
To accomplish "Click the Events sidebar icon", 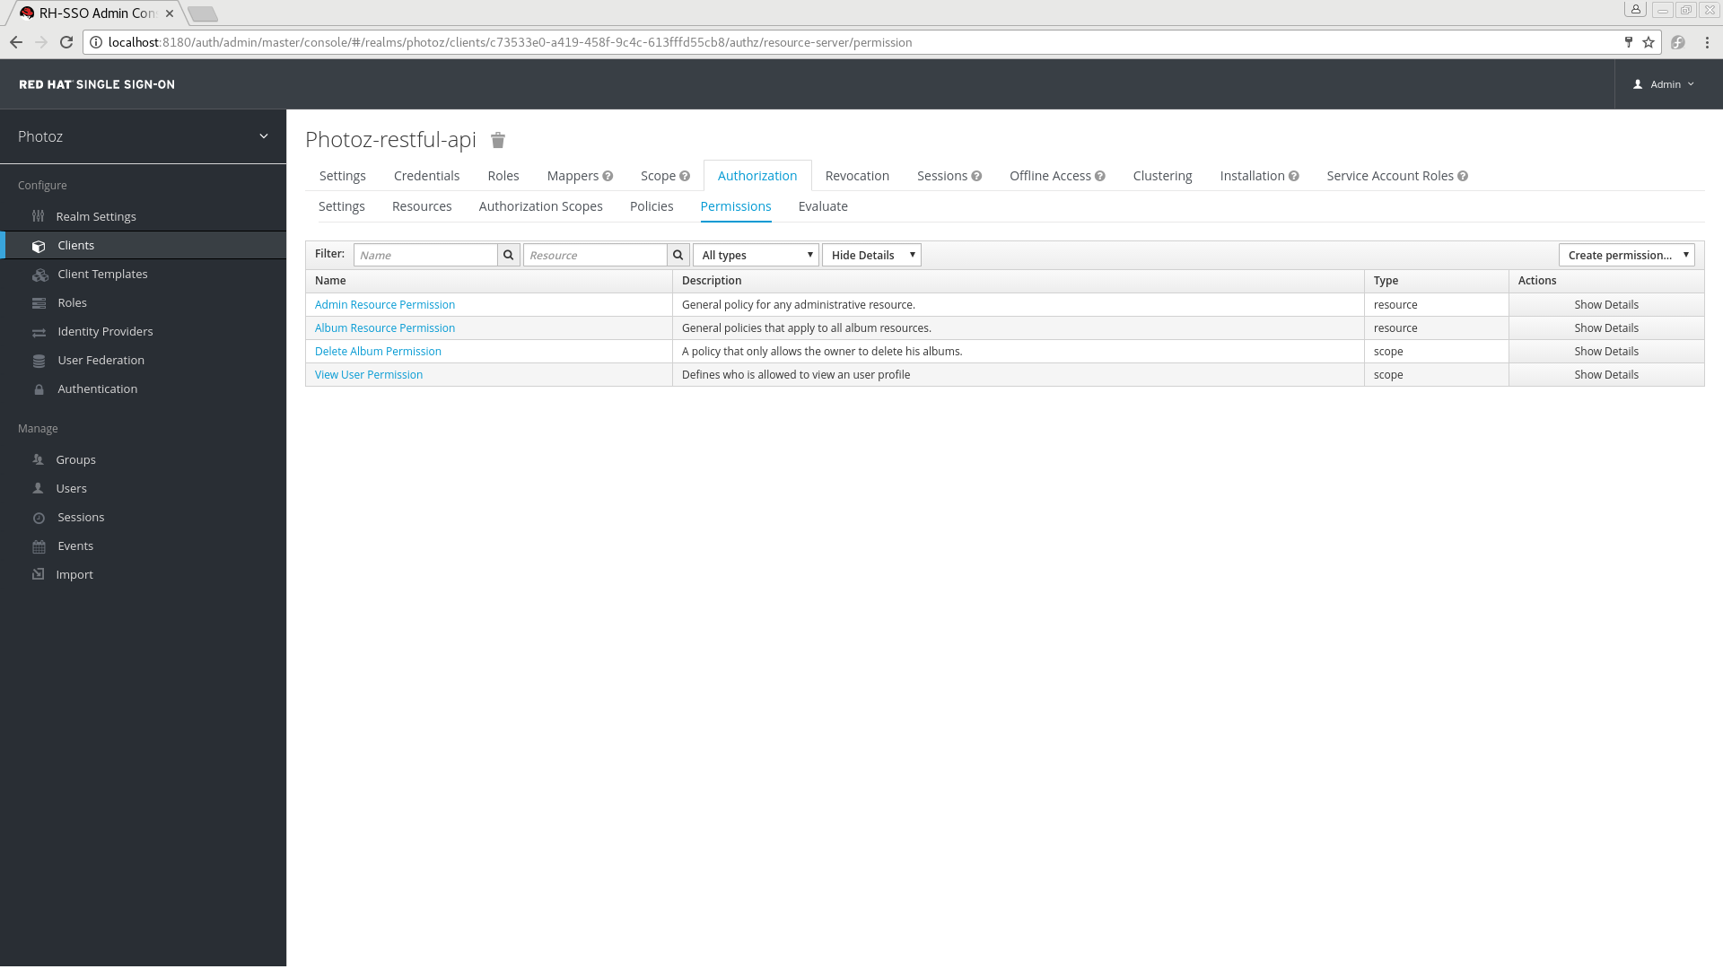I will pos(40,546).
